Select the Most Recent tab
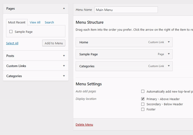 coord(16,23)
